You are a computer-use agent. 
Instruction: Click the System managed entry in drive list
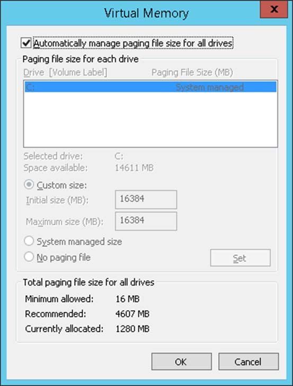pyautogui.click(x=210, y=88)
